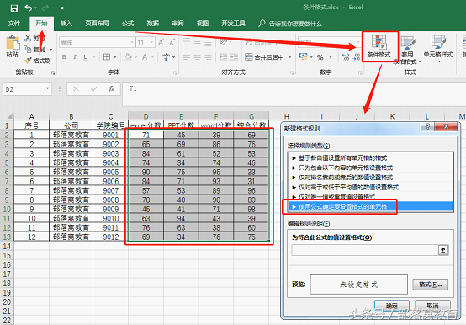Click the Tell Me search box
466x325 pixels.
[x=290, y=24]
